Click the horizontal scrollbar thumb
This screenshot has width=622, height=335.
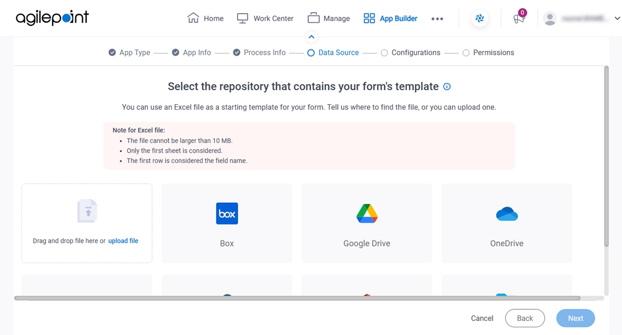click(x=297, y=298)
